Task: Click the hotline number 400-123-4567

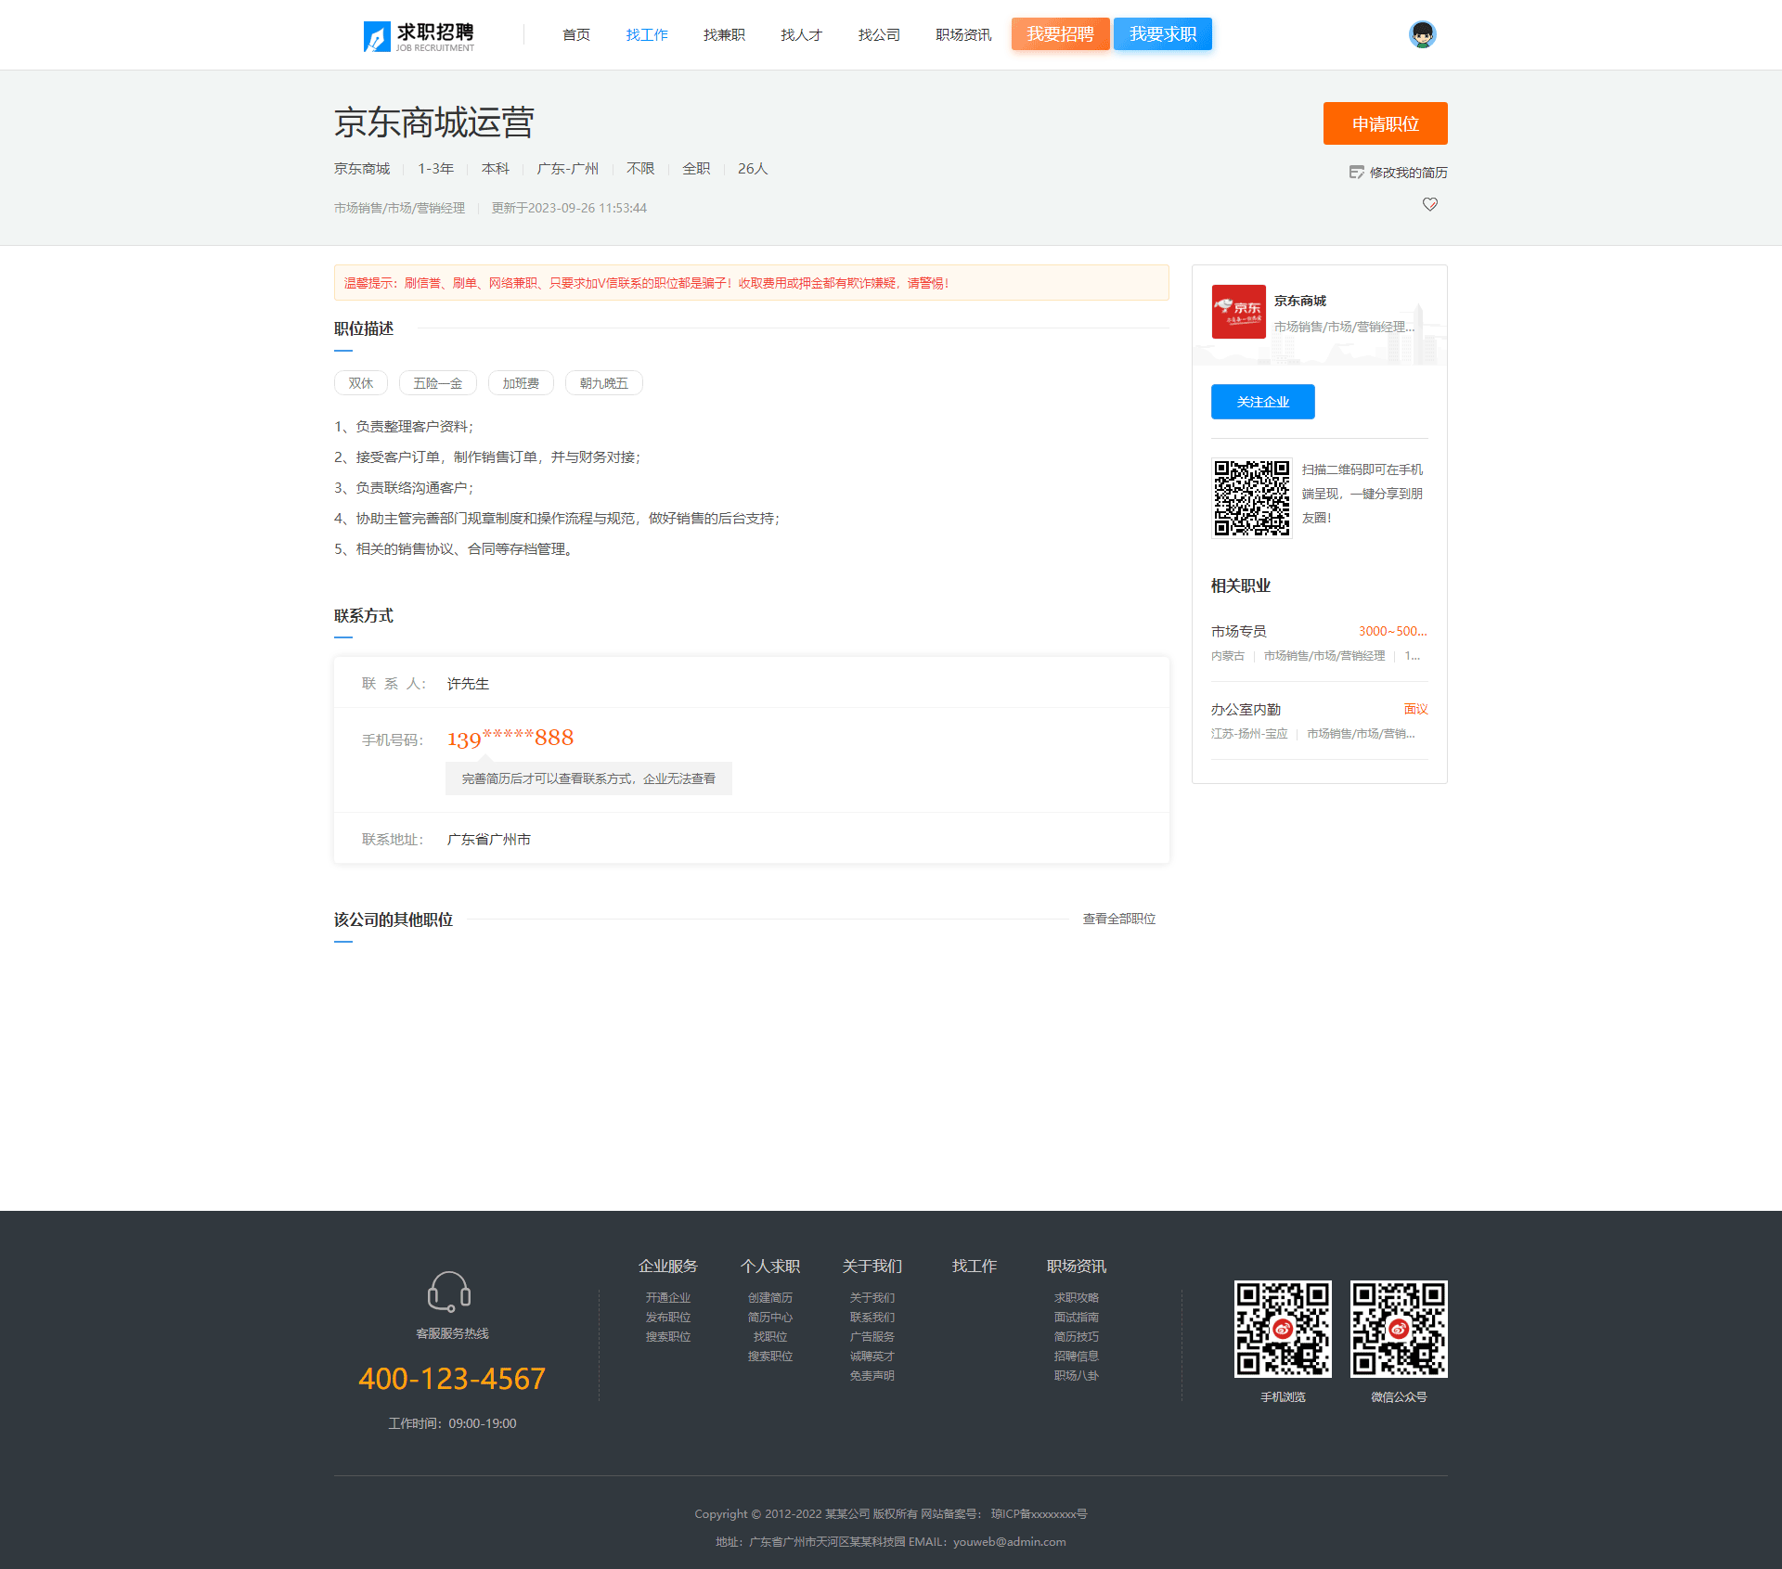Action: [x=452, y=1379]
